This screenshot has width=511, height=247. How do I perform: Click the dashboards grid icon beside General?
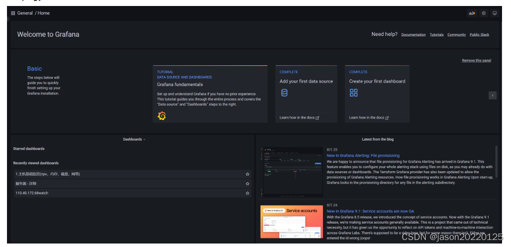click(13, 13)
